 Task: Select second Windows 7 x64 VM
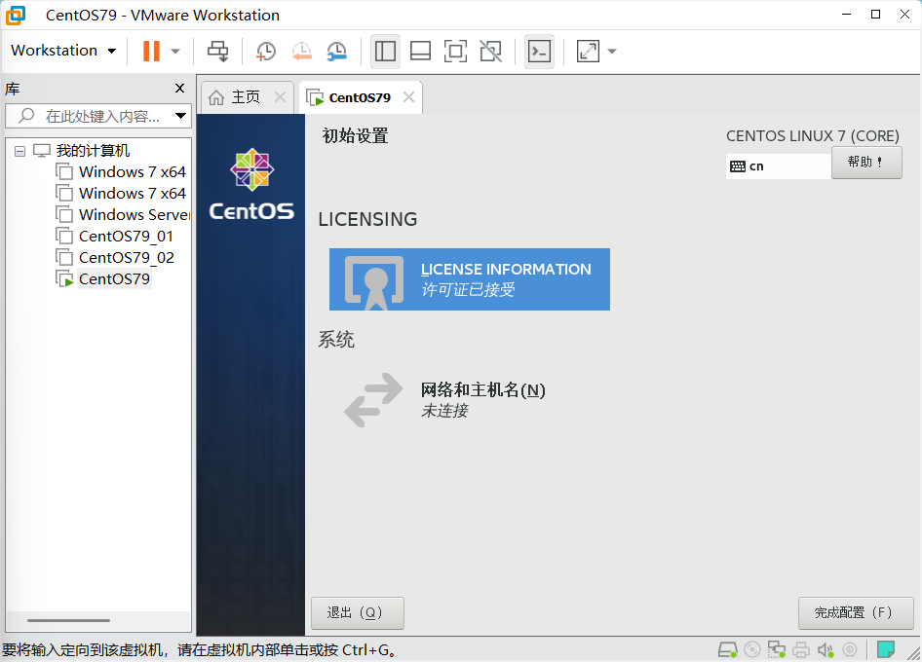click(121, 194)
